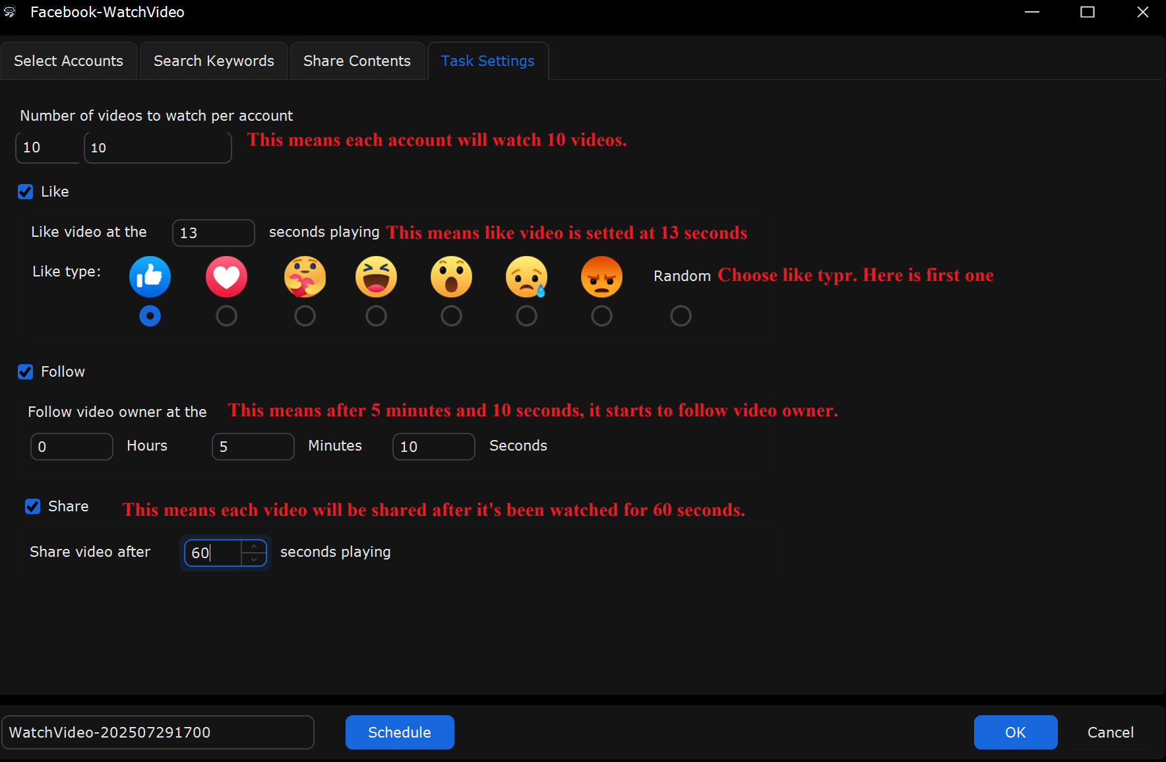Click the Share label text
The height and width of the screenshot is (762, 1166).
tap(68, 506)
